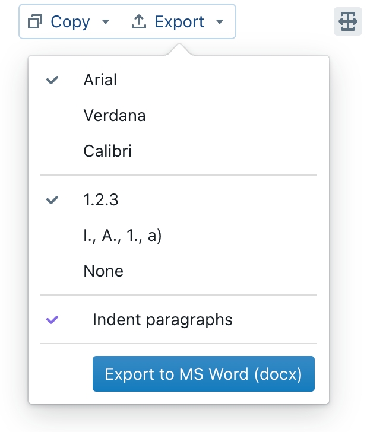Open the Copy dropdown arrow
The width and height of the screenshot is (367, 432).
click(106, 21)
